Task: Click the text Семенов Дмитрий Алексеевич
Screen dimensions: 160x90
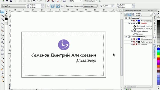Action: pos(64,55)
